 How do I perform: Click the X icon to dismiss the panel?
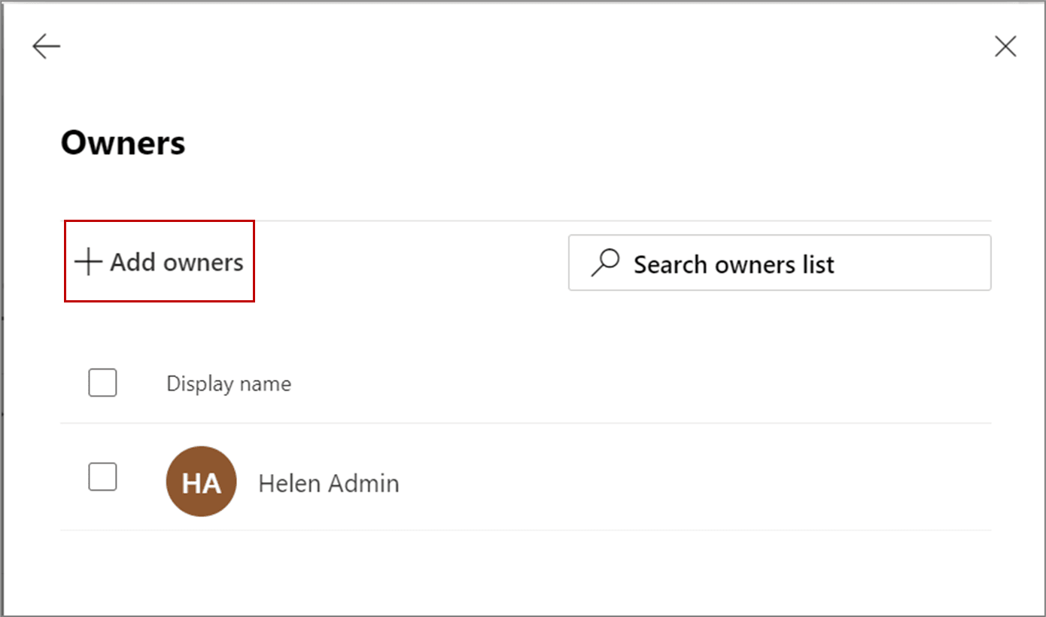coord(1005,46)
